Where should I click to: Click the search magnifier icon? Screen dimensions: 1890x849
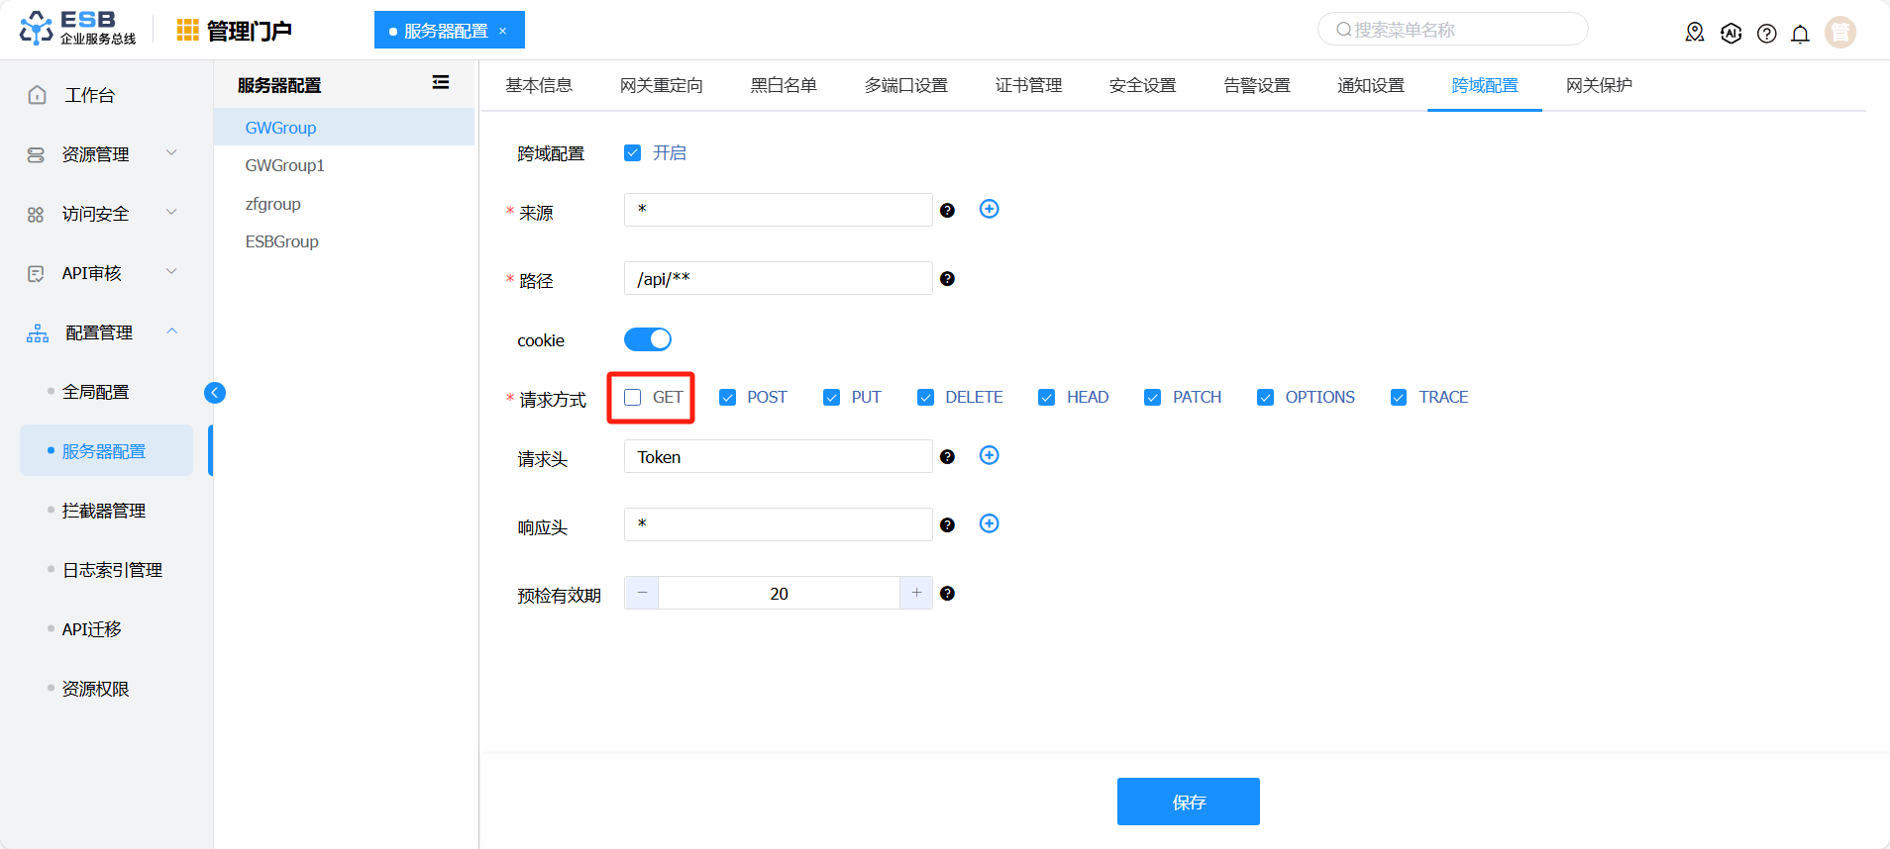pos(1343,30)
